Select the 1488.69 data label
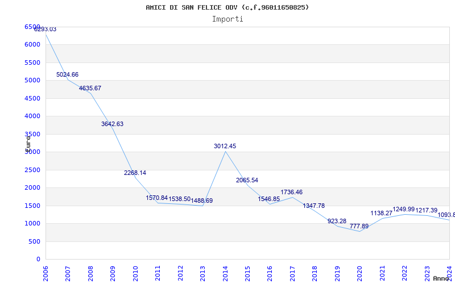 tap(202, 201)
